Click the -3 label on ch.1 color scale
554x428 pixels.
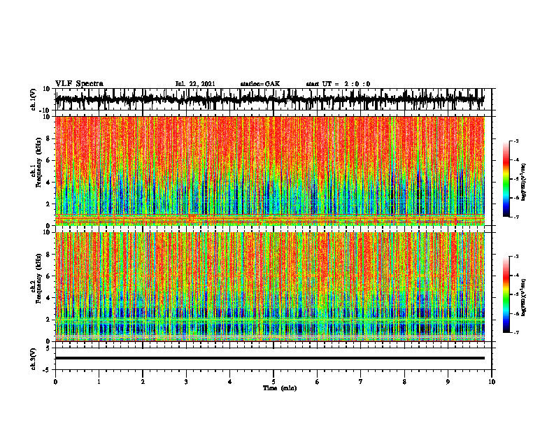tap(516, 141)
